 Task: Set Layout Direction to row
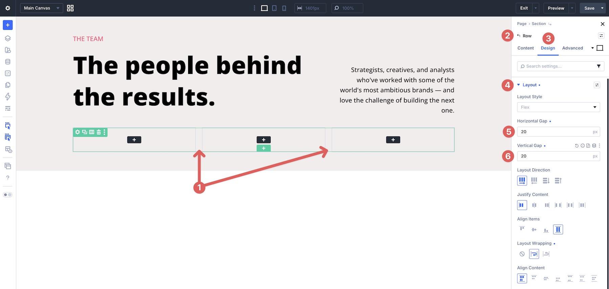522,181
